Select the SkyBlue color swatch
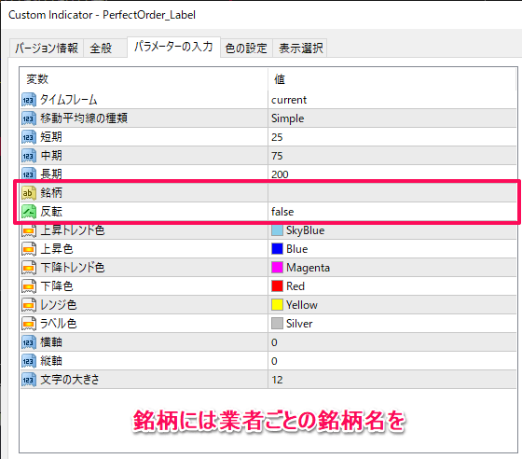The image size is (522, 459). [x=277, y=230]
